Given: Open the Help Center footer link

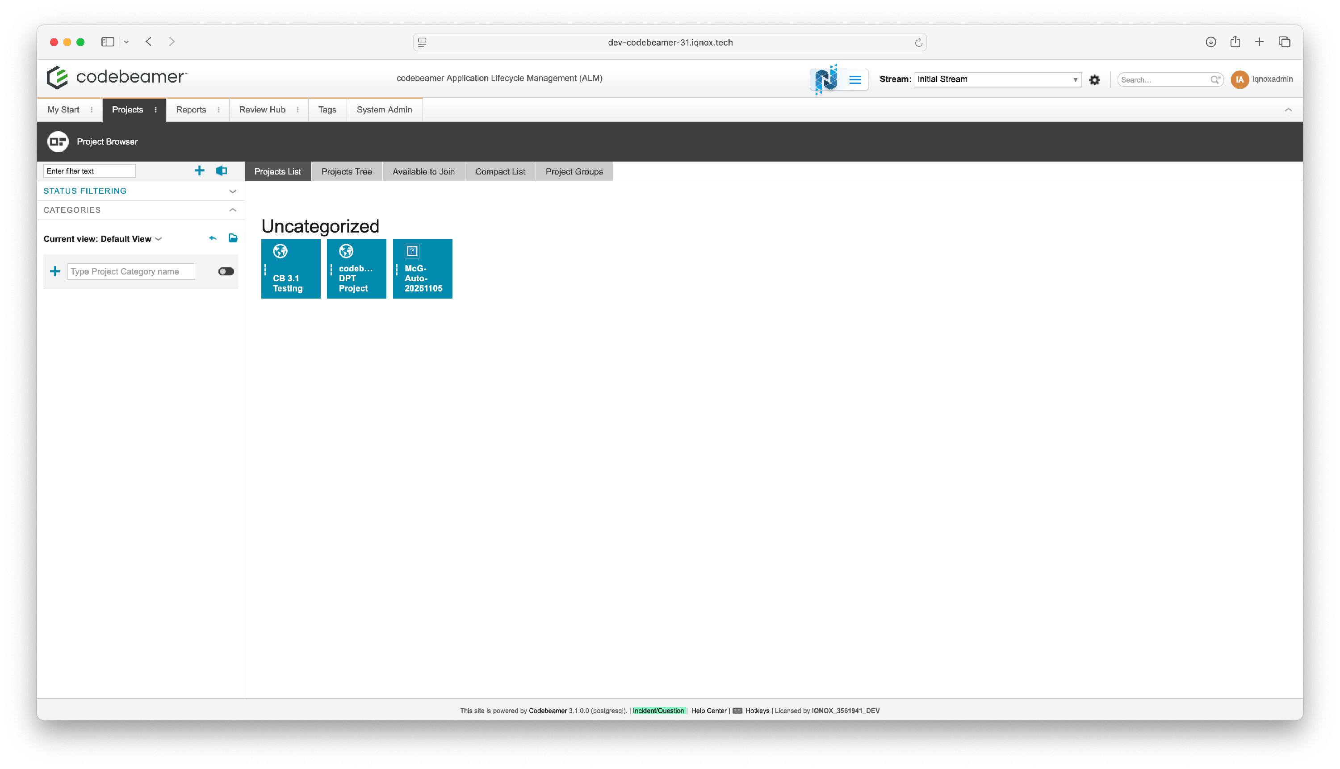Looking at the screenshot, I should click(708, 711).
